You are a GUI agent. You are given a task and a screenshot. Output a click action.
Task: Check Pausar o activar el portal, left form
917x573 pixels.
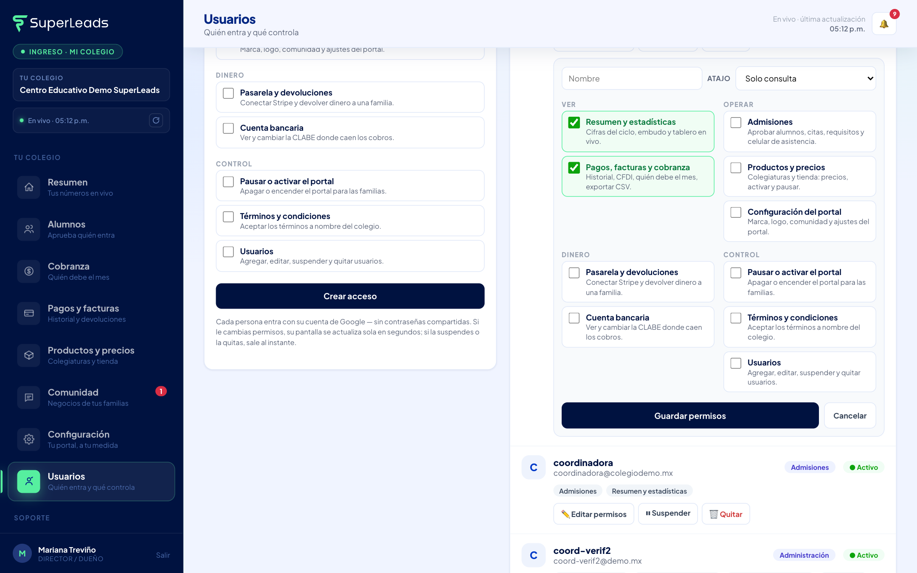228,182
